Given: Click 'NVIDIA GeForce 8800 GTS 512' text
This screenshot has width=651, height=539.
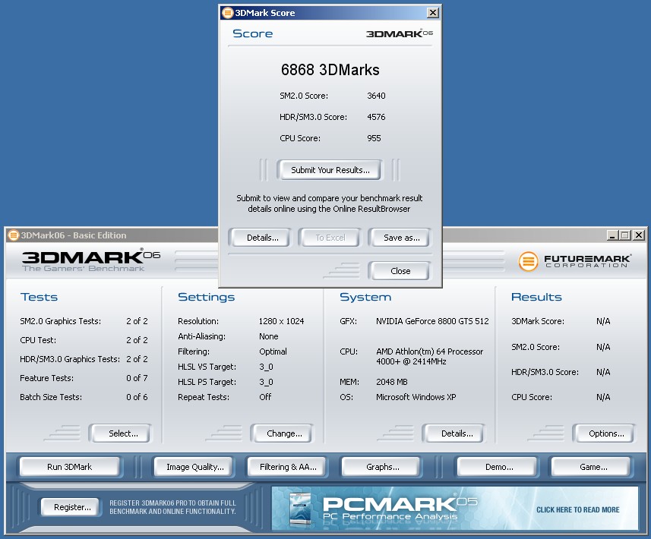Looking at the screenshot, I should (432, 321).
